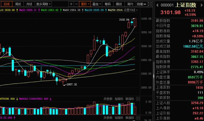Close the bottom indicator panel

click(138, 118)
